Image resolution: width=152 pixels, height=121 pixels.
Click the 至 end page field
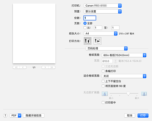pos(115,28)
